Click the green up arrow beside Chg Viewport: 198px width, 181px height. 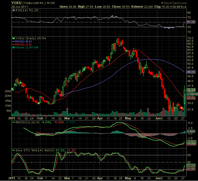pos(185,7)
